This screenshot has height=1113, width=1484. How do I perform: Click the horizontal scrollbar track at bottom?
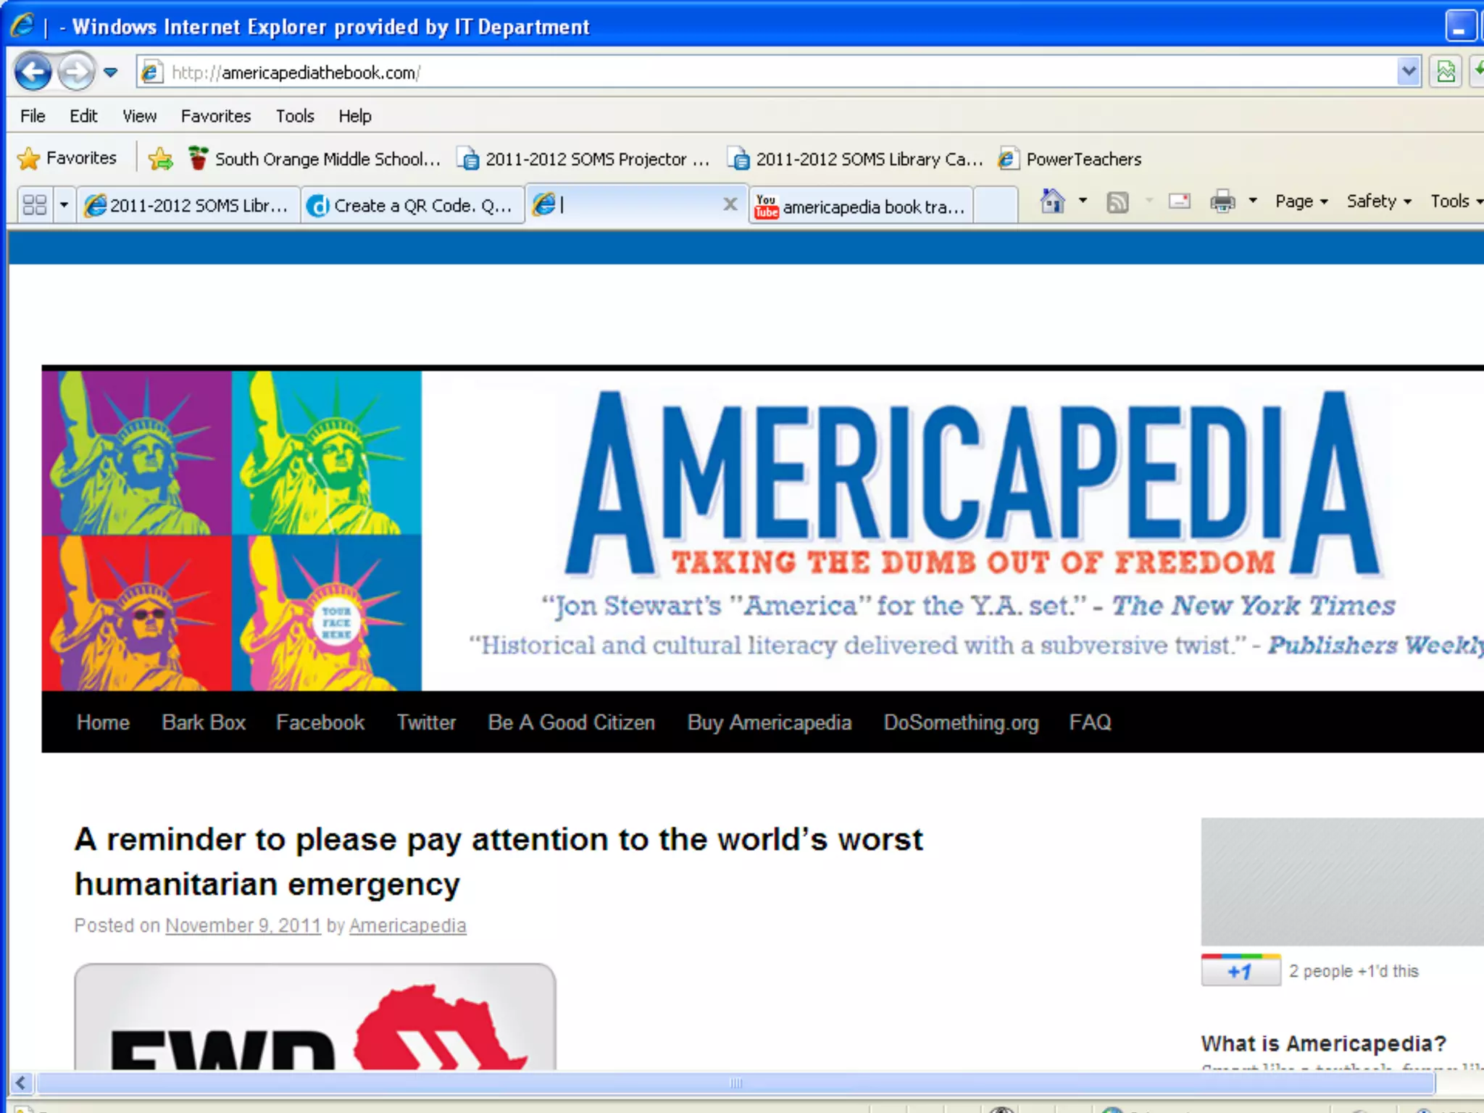(x=735, y=1083)
